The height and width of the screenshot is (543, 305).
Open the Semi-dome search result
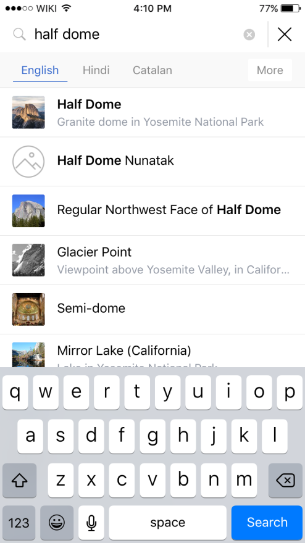tap(152, 309)
